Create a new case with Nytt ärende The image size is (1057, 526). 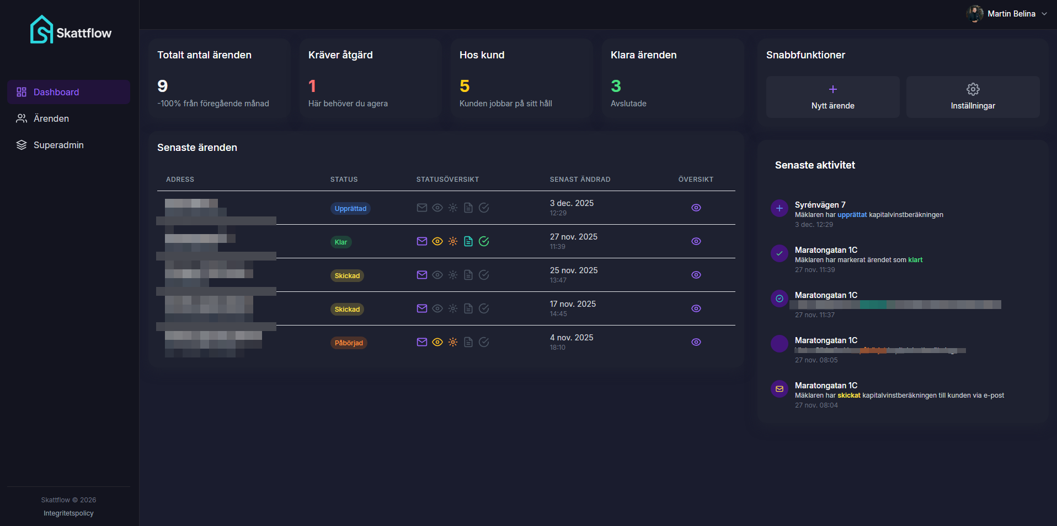coord(833,97)
